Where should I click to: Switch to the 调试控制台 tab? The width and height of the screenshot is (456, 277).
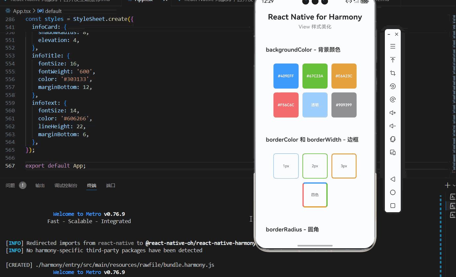(x=66, y=185)
